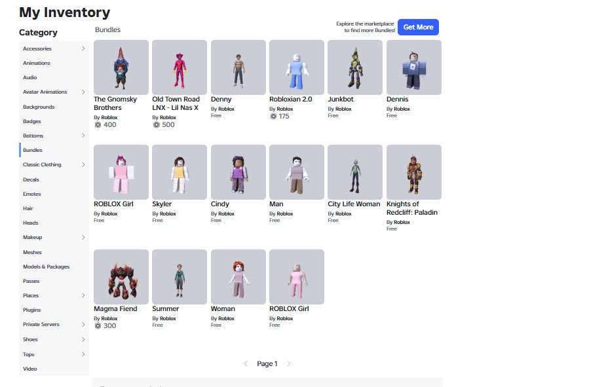Go to the next page arrow

coord(289,363)
